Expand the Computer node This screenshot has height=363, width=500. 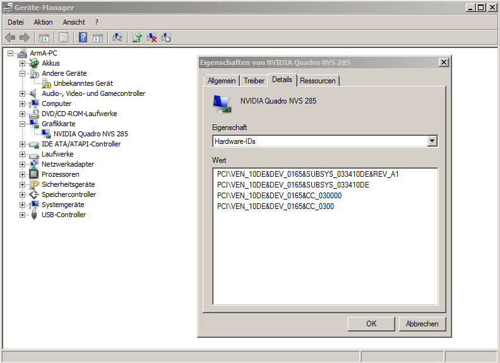pos(22,104)
